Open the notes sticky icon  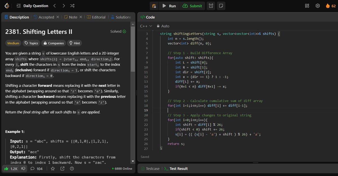(x=221, y=6)
